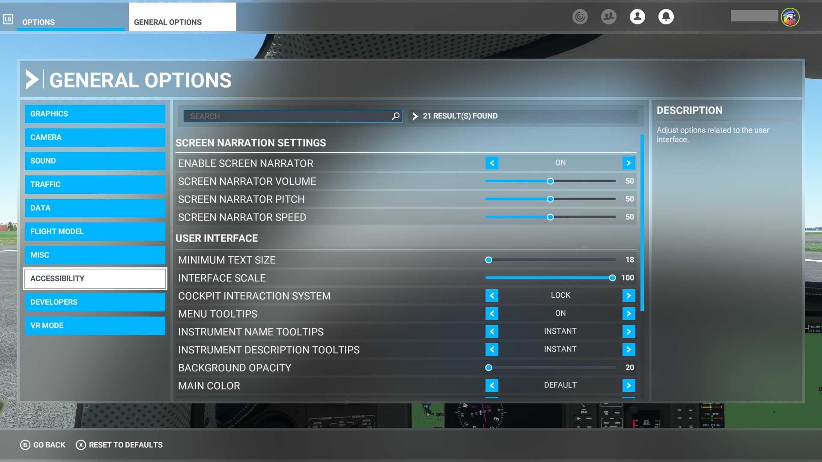Screen dimensions: 822x462
Task: Click the search magnifier icon
Action: click(396, 115)
